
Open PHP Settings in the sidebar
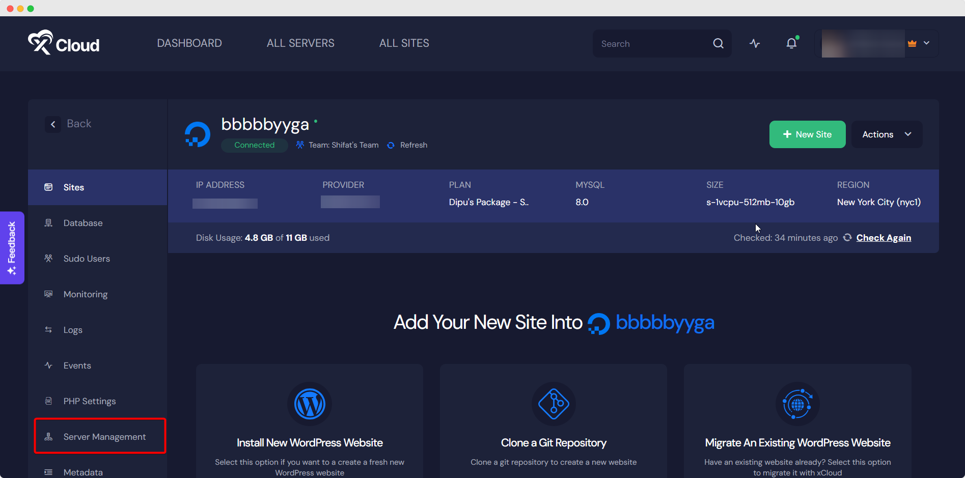[90, 401]
